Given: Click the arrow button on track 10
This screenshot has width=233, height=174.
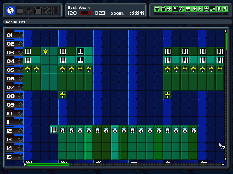Looking at the screenshot, I should (x=20, y=113).
